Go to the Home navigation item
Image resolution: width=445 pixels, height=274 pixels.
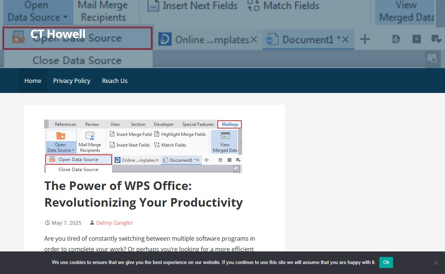(x=33, y=81)
